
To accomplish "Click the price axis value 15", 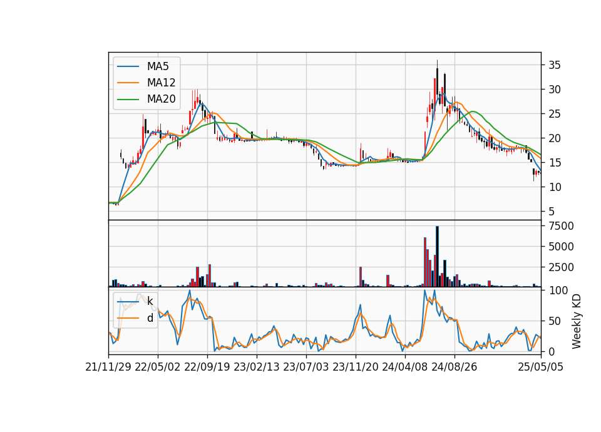I will (x=555, y=163).
